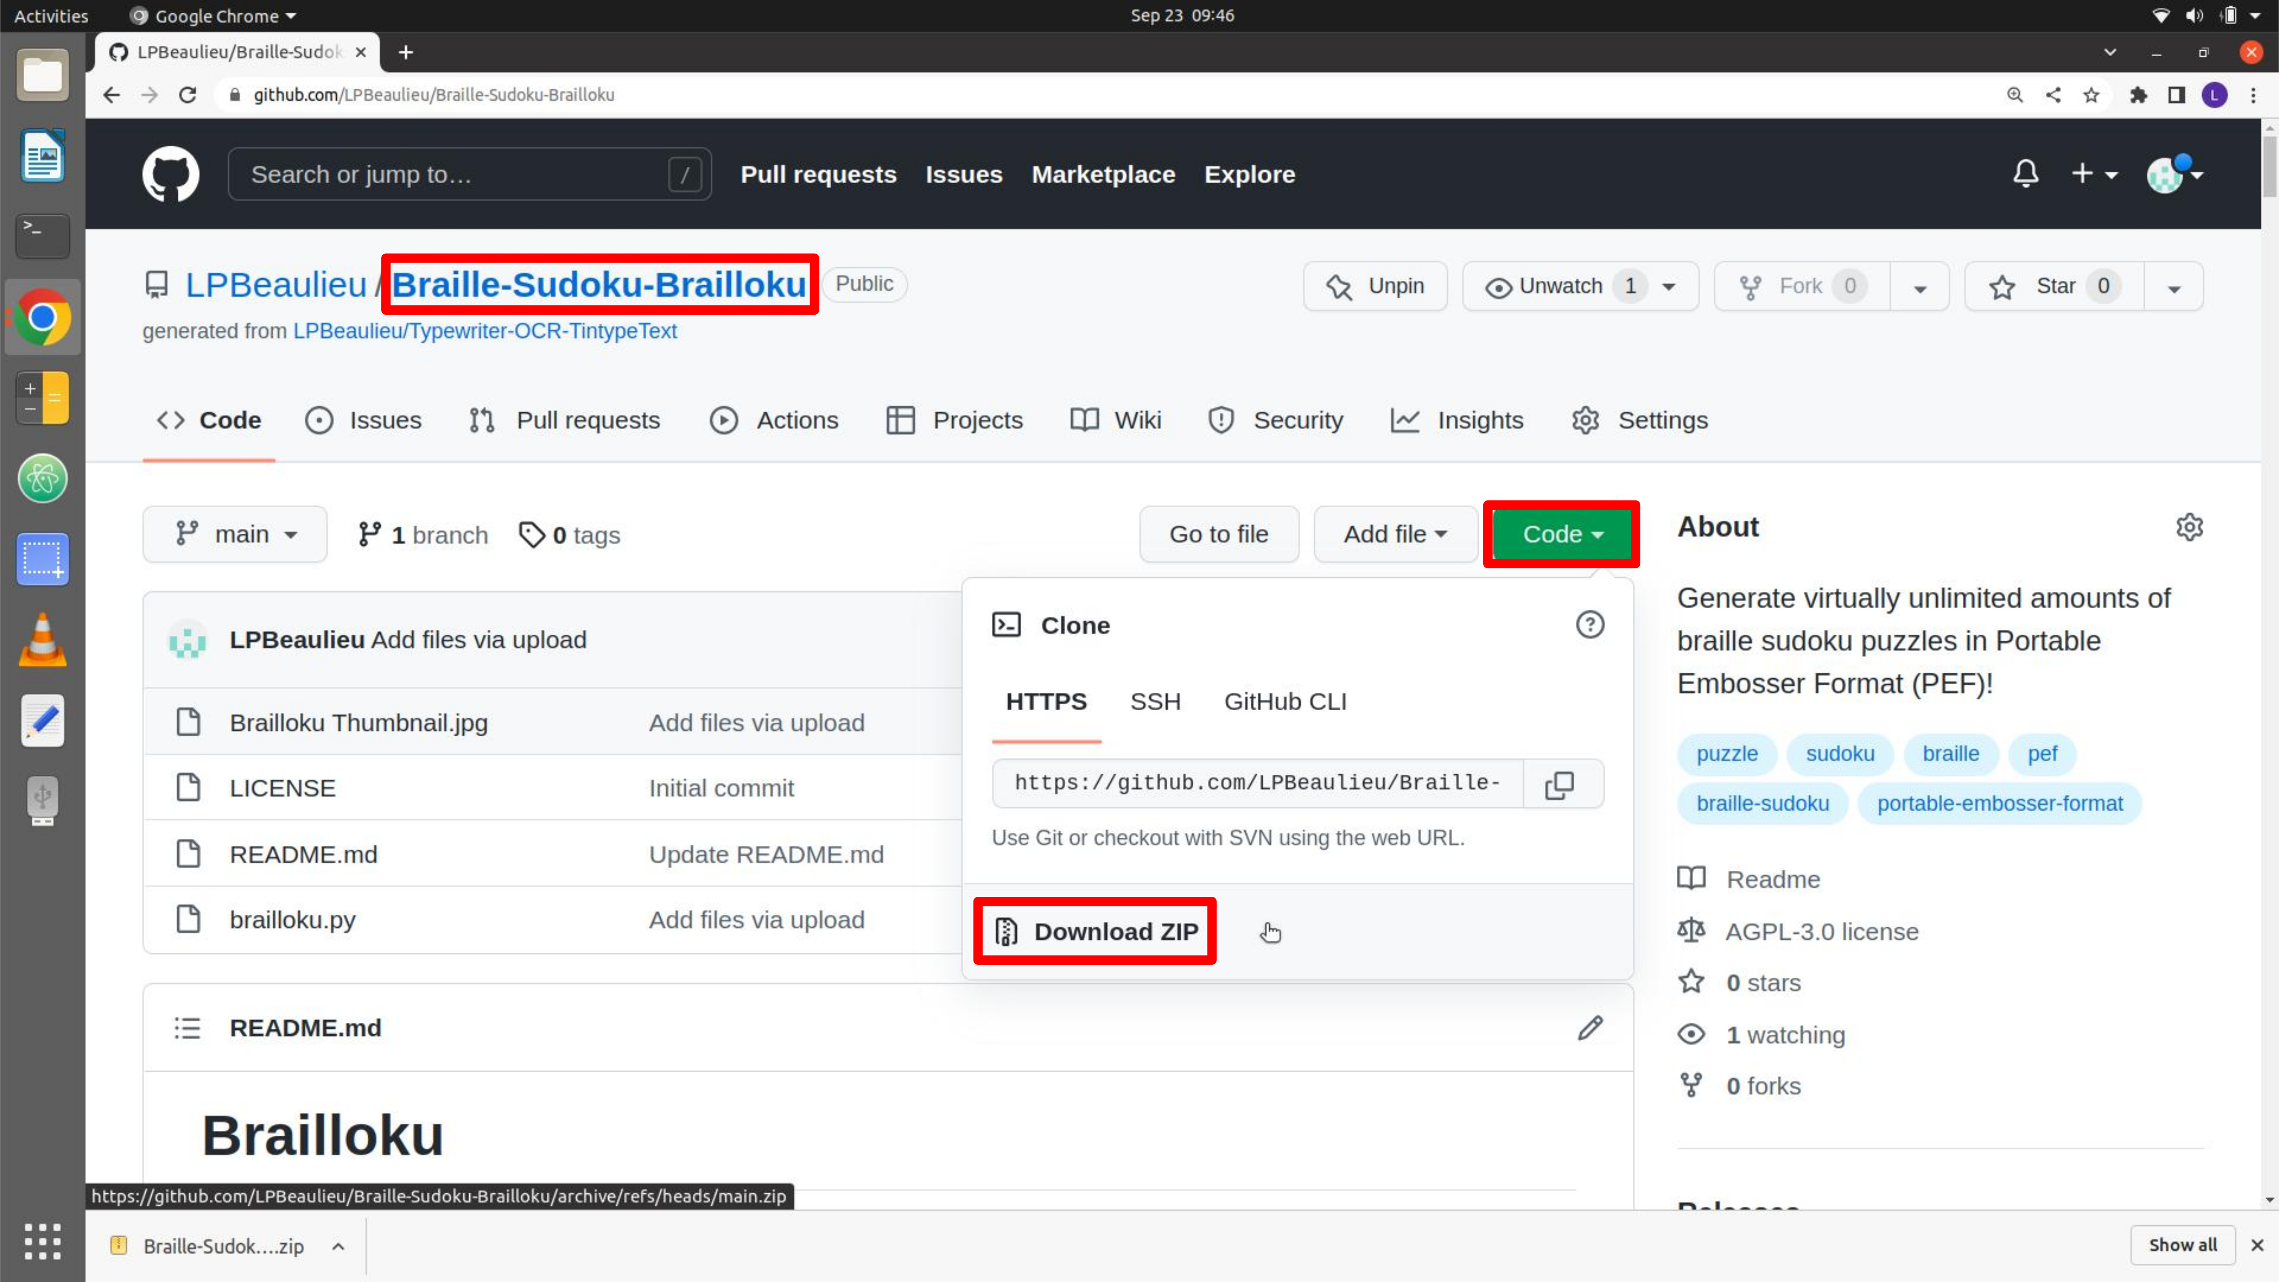Open Chrome side panel icon
The image size is (2279, 1282).
(x=2176, y=95)
